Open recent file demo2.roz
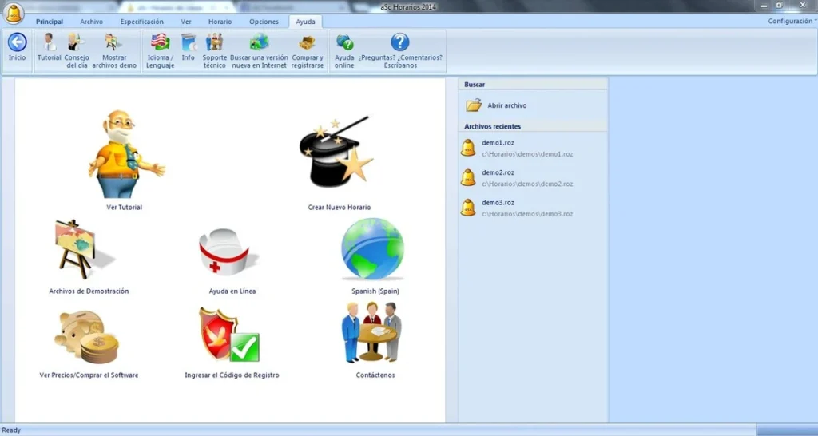818x436 pixels. pyautogui.click(x=498, y=172)
